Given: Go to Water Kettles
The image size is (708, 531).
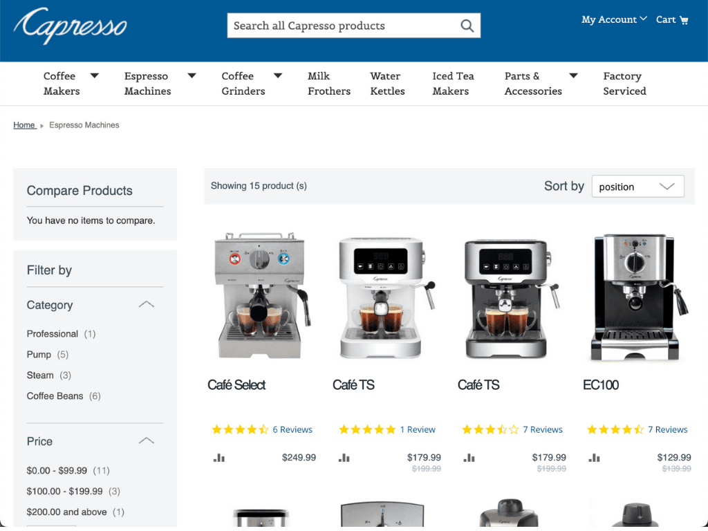Looking at the screenshot, I should pos(387,84).
